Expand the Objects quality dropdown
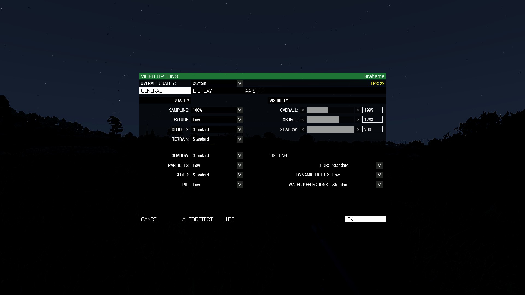This screenshot has height=295, width=525. click(x=240, y=129)
